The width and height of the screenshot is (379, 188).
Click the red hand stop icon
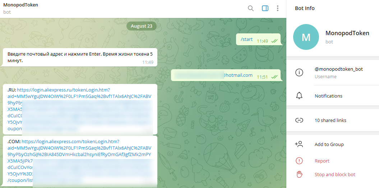point(299,174)
